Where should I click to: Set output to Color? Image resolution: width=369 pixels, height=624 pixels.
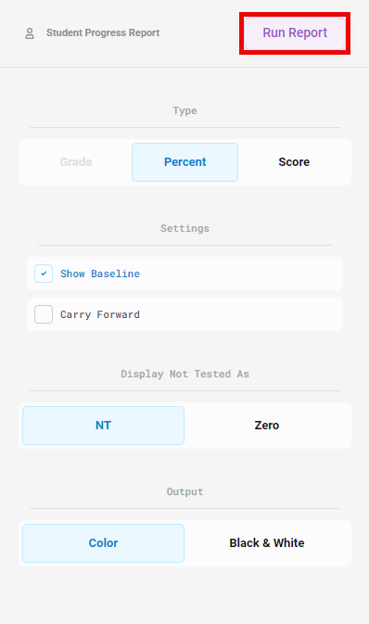point(103,543)
